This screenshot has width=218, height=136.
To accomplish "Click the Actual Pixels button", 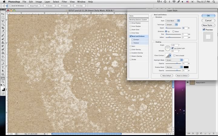I will (x=34, y=6).
